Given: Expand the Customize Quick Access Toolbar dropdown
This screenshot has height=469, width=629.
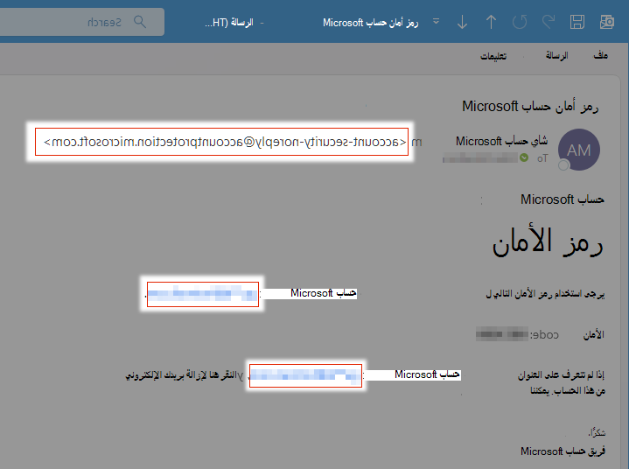Looking at the screenshot, I should click(x=436, y=21).
